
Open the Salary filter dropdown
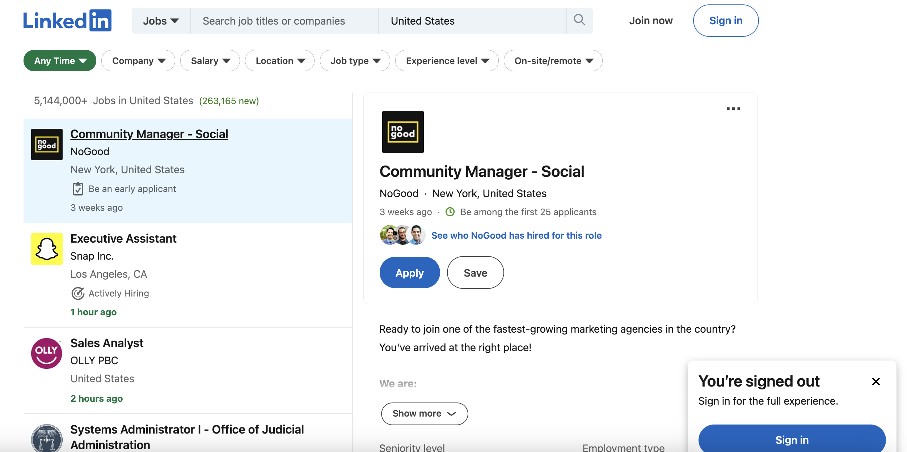coord(210,61)
